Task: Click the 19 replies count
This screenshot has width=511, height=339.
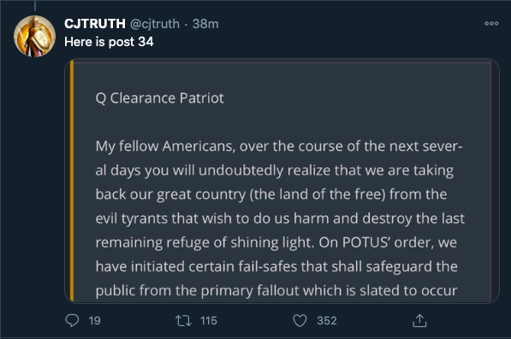Action: (x=94, y=321)
